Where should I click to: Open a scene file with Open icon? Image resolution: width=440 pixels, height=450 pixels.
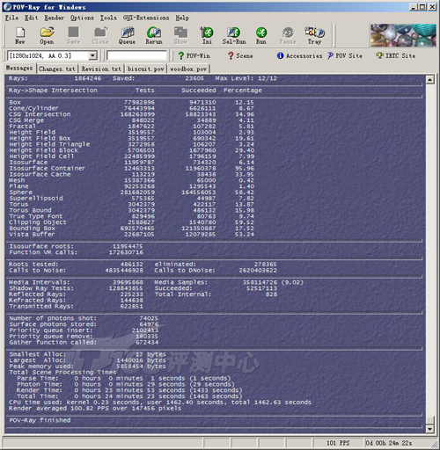47,35
